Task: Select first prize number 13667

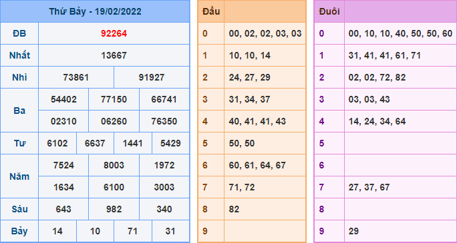Action: coord(114,55)
